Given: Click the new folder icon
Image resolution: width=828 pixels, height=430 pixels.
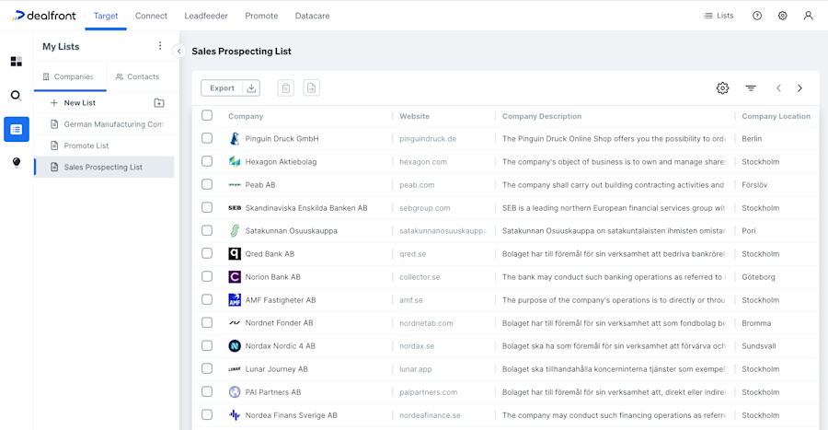Looking at the screenshot, I should tap(159, 103).
